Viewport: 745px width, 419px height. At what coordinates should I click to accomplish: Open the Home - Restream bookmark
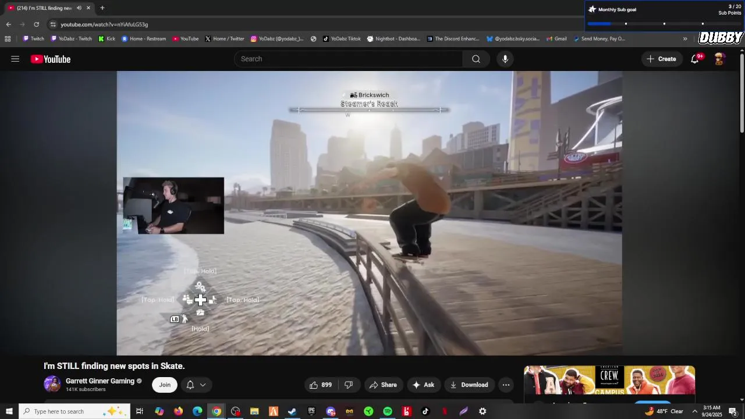pos(144,39)
